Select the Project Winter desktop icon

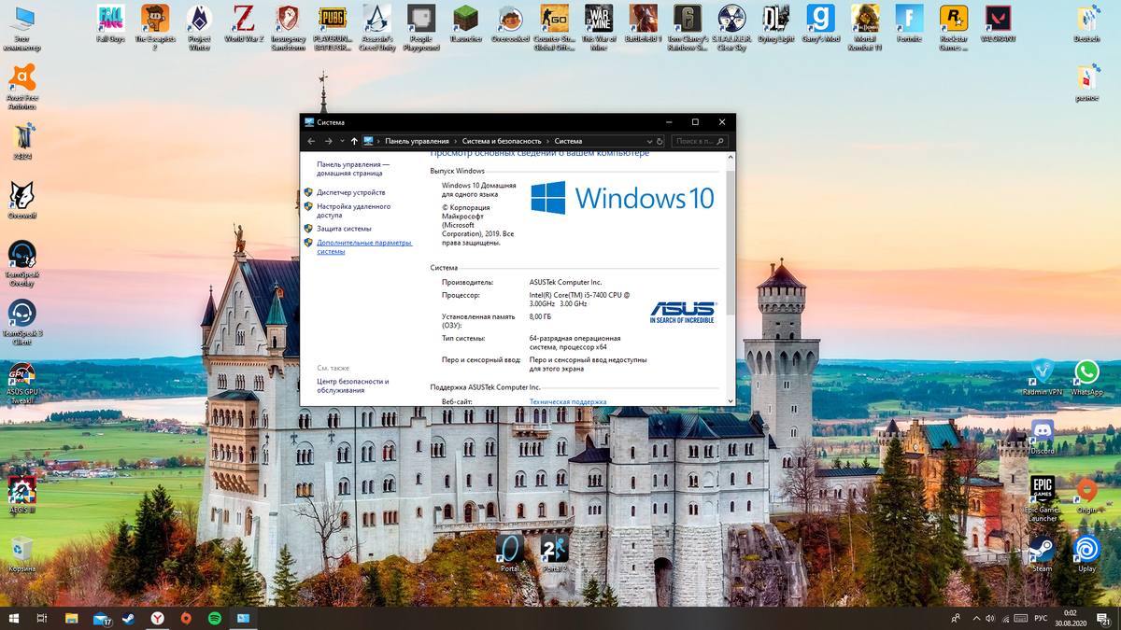[x=199, y=25]
